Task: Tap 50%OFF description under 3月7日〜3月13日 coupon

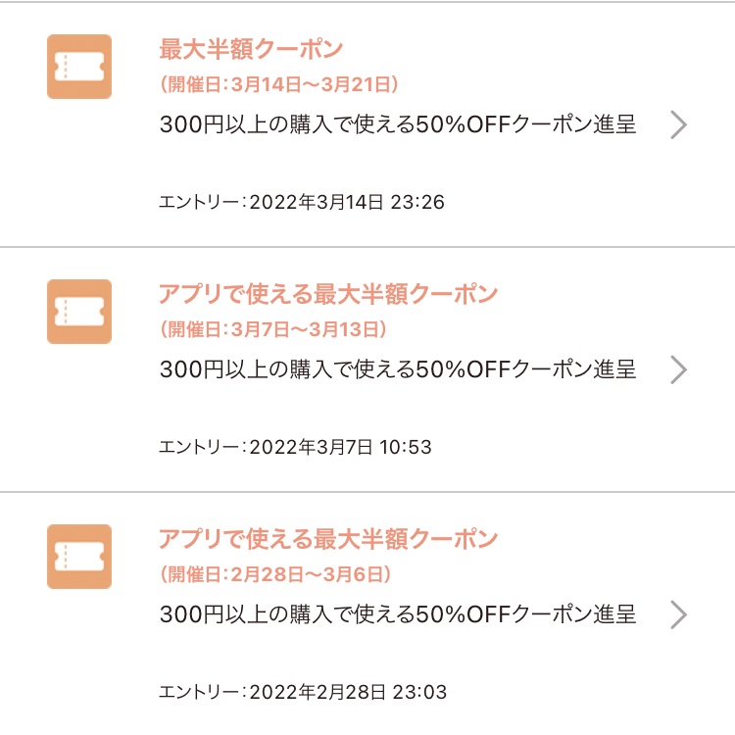Action: tap(398, 369)
